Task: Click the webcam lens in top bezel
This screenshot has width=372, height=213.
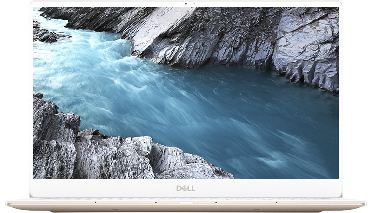Action: click(186, 4)
